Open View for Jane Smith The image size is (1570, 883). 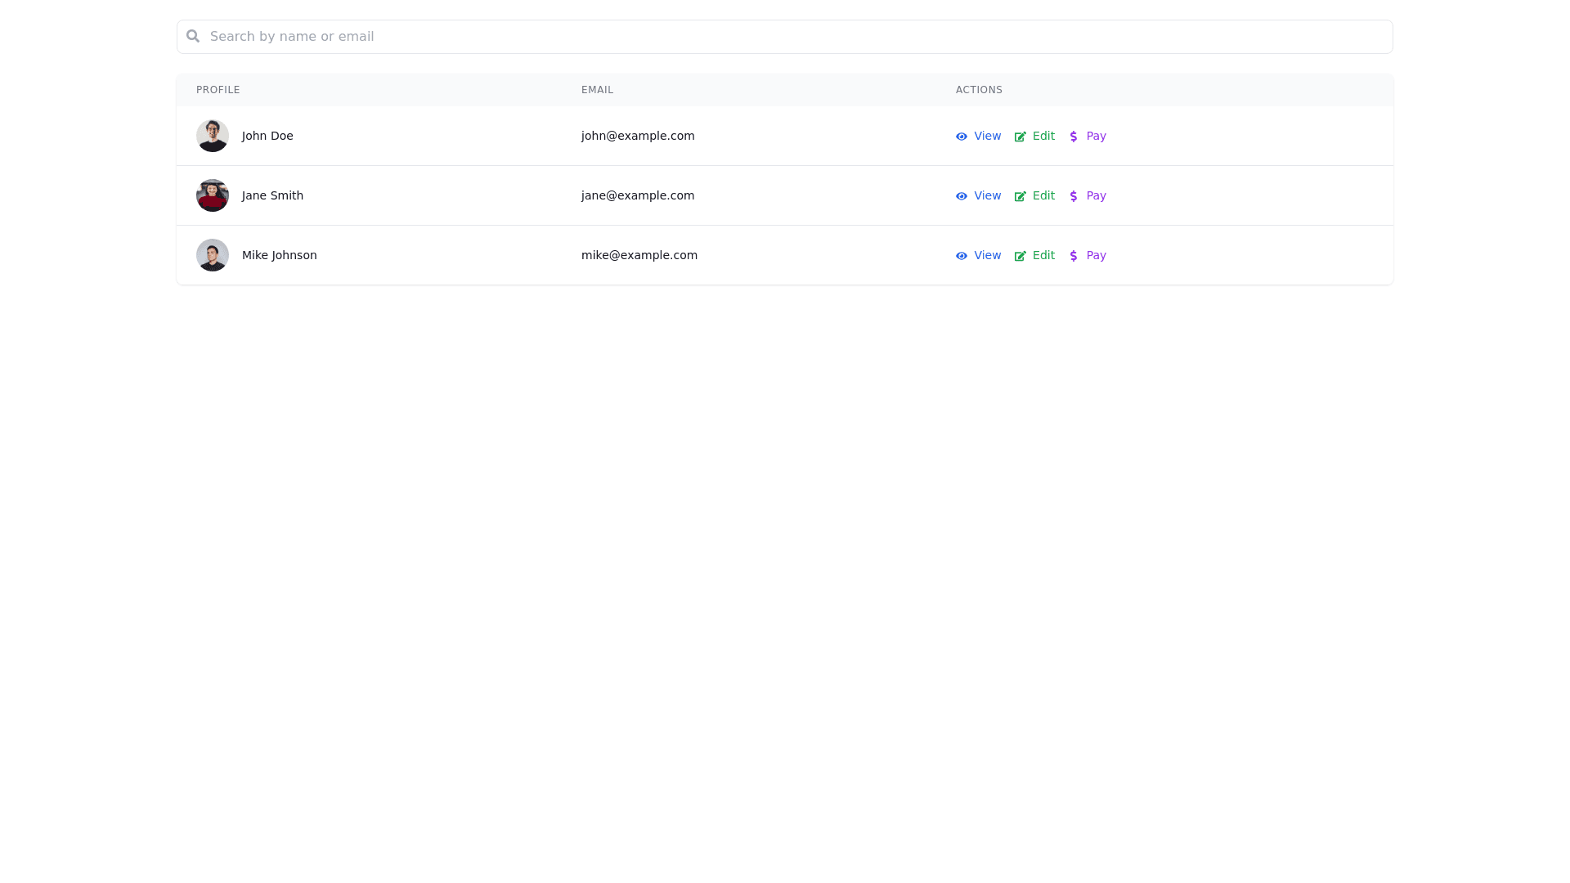tap(987, 196)
